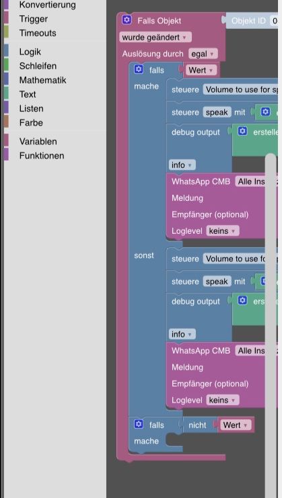Screen dimensions: 282x498
Task: Click gear icon on first debug output erstelle block
Action: click(x=242, y=131)
